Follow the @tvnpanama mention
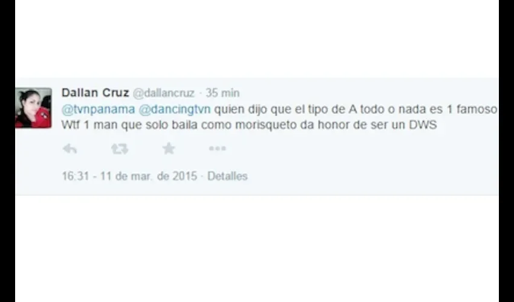The height and width of the screenshot is (302, 514). coord(98,109)
